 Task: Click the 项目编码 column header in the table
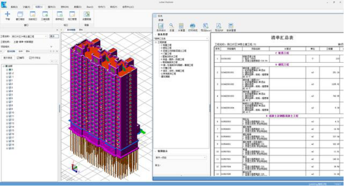point(231,49)
